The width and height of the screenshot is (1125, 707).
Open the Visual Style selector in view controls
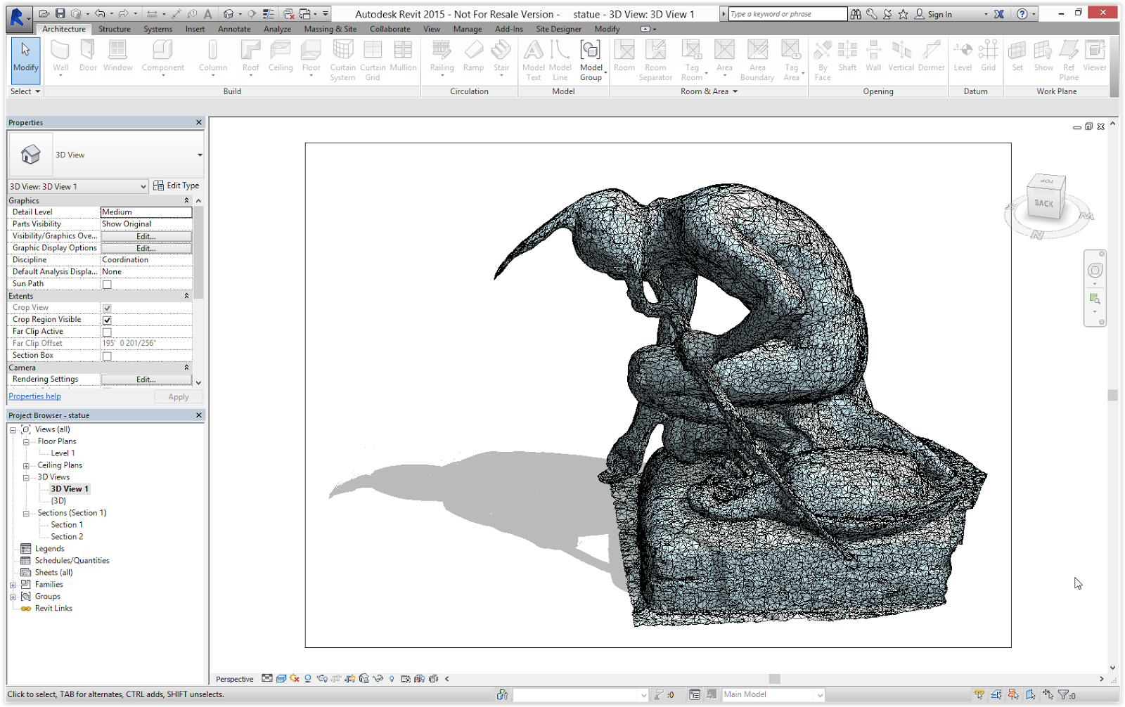point(281,678)
